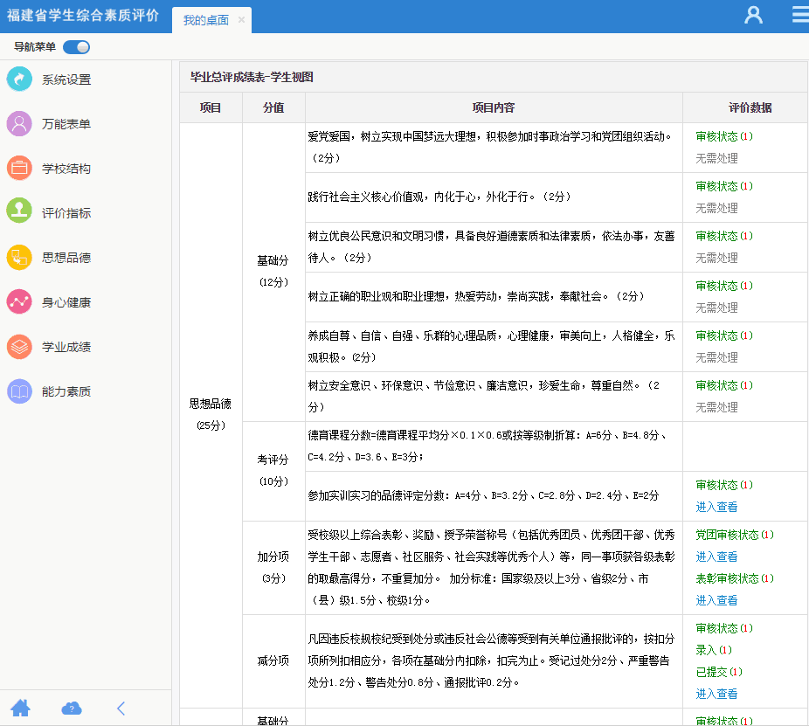Open the 身心健康 chart icon
This screenshot has height=726, width=809.
point(19,302)
